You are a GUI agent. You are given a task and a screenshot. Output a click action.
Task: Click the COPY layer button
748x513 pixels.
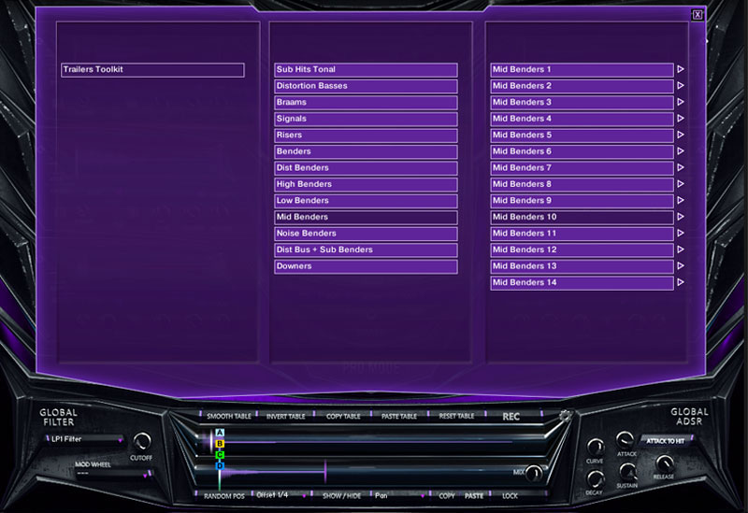pyautogui.click(x=447, y=496)
